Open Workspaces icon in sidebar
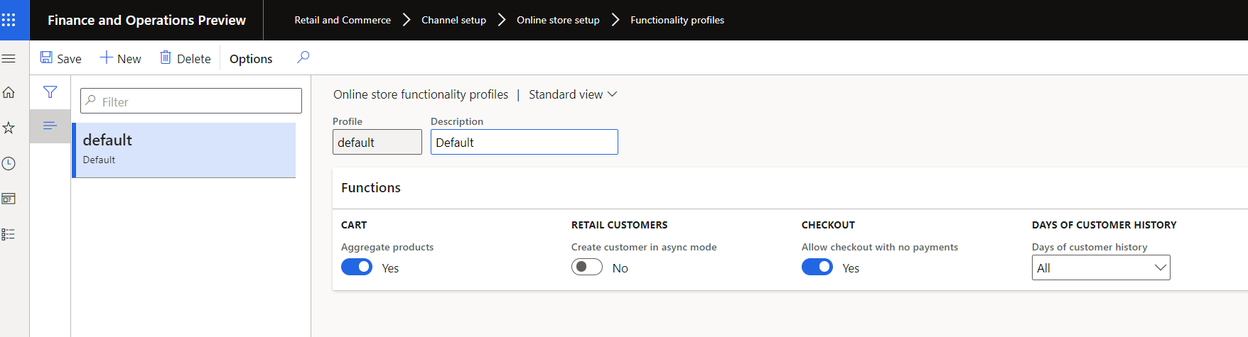This screenshot has width=1248, height=337. click(9, 199)
